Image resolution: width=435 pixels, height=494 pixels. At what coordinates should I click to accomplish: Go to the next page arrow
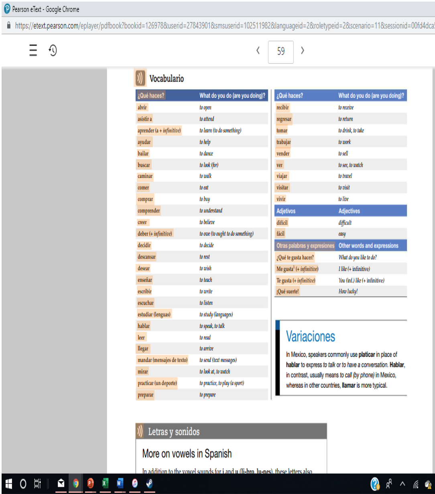click(x=303, y=51)
